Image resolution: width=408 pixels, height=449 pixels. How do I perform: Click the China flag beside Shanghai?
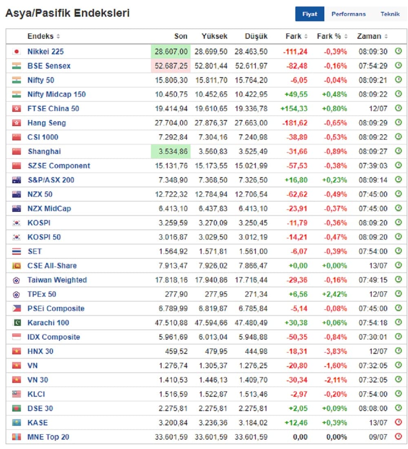click(x=17, y=151)
